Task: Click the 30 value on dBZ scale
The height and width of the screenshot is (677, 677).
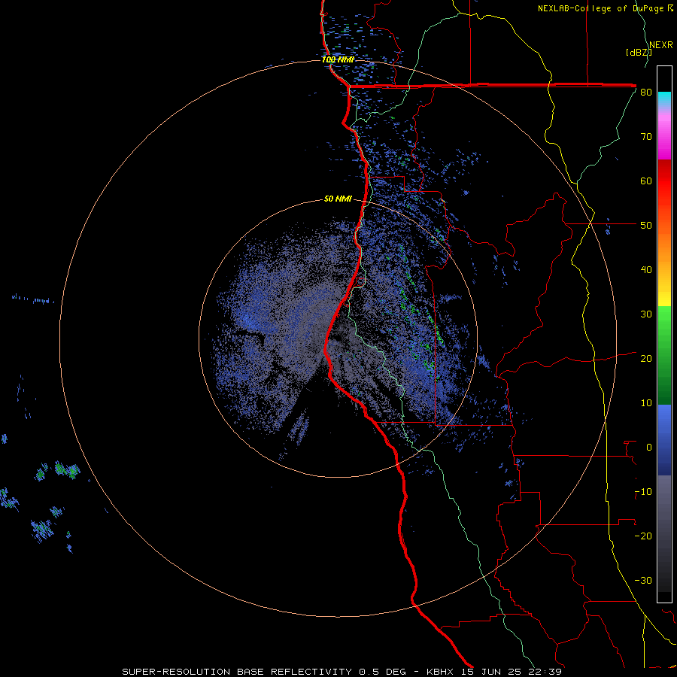Action: point(646,314)
